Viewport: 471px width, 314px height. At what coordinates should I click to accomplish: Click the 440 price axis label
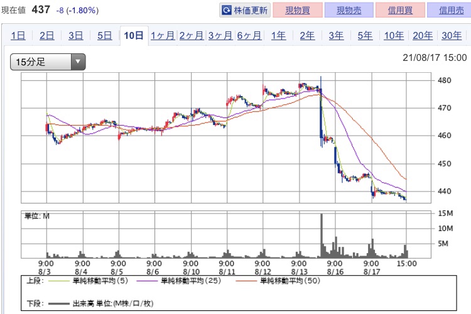tap(444, 192)
